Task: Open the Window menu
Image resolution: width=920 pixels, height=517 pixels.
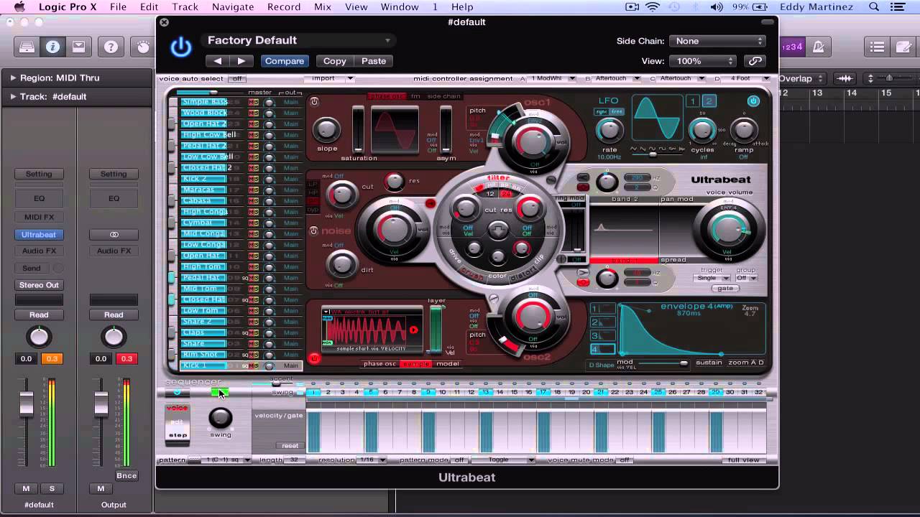Action: pyautogui.click(x=400, y=7)
